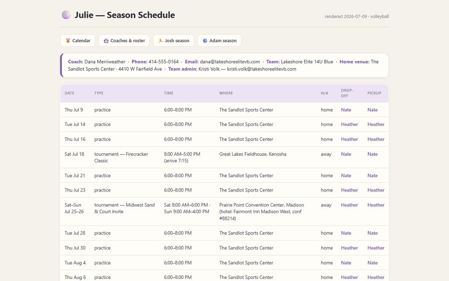
Task: Click Heather drop-off for Thu Jul 30
Action: [x=349, y=248]
